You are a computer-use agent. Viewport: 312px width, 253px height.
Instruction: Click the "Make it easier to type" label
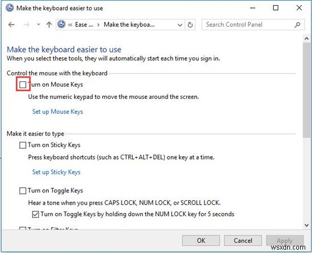35,134
